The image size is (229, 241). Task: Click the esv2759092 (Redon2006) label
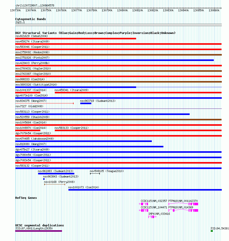click(x=32, y=52)
